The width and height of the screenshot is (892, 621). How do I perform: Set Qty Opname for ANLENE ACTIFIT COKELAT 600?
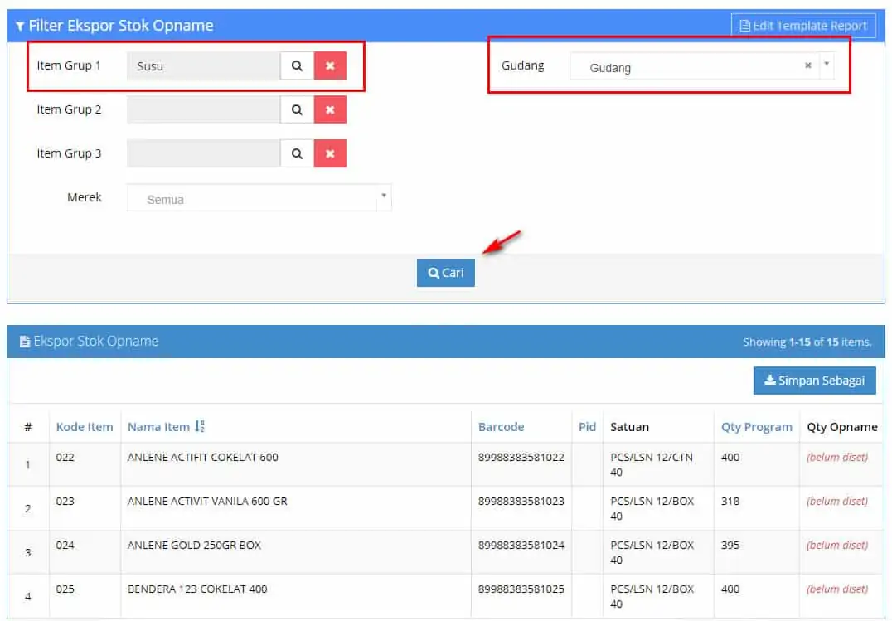tap(837, 457)
